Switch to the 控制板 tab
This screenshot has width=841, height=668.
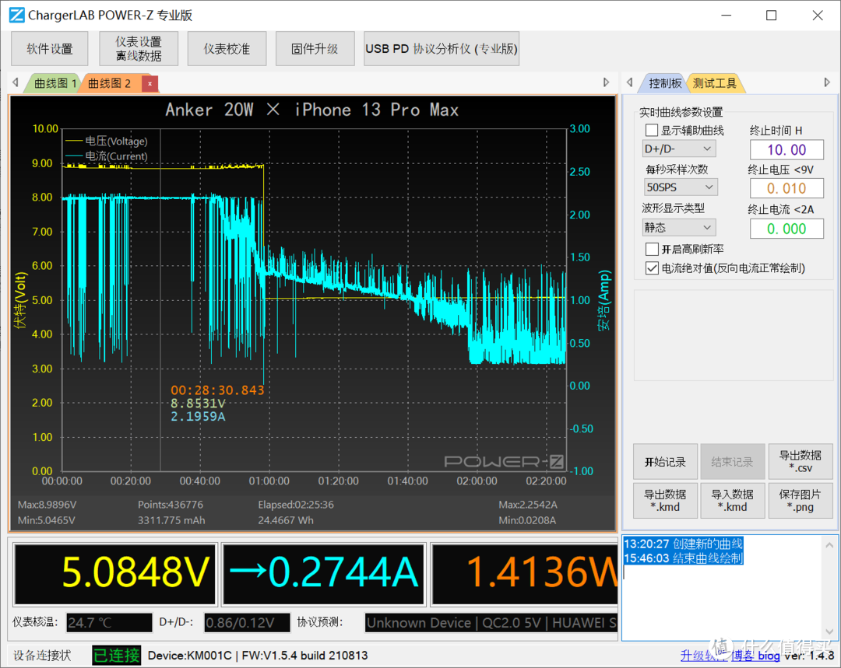[x=664, y=83]
